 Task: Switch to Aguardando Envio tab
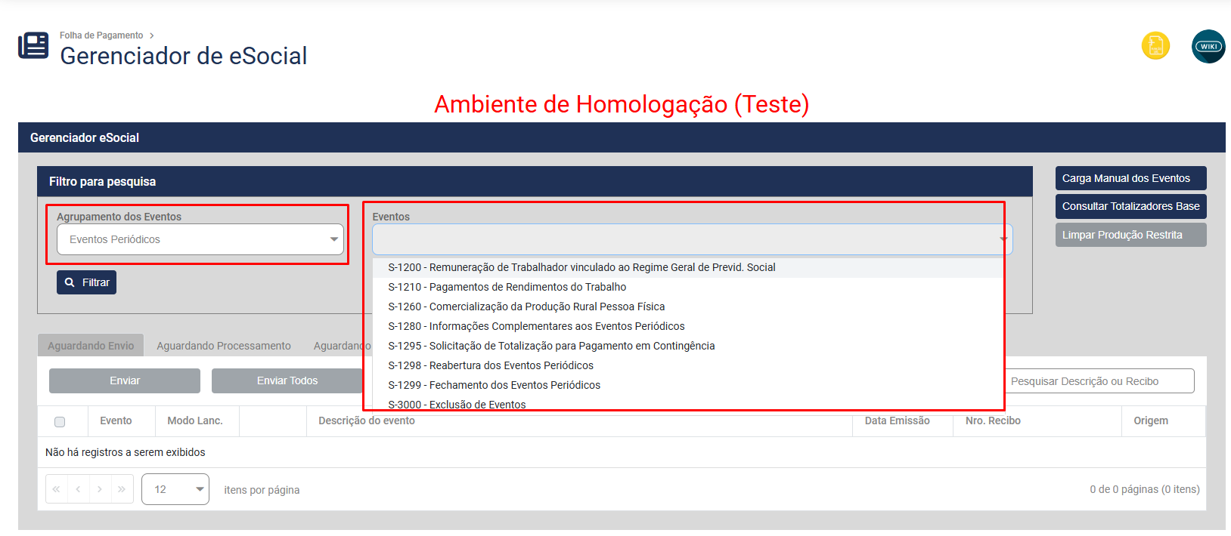91,346
